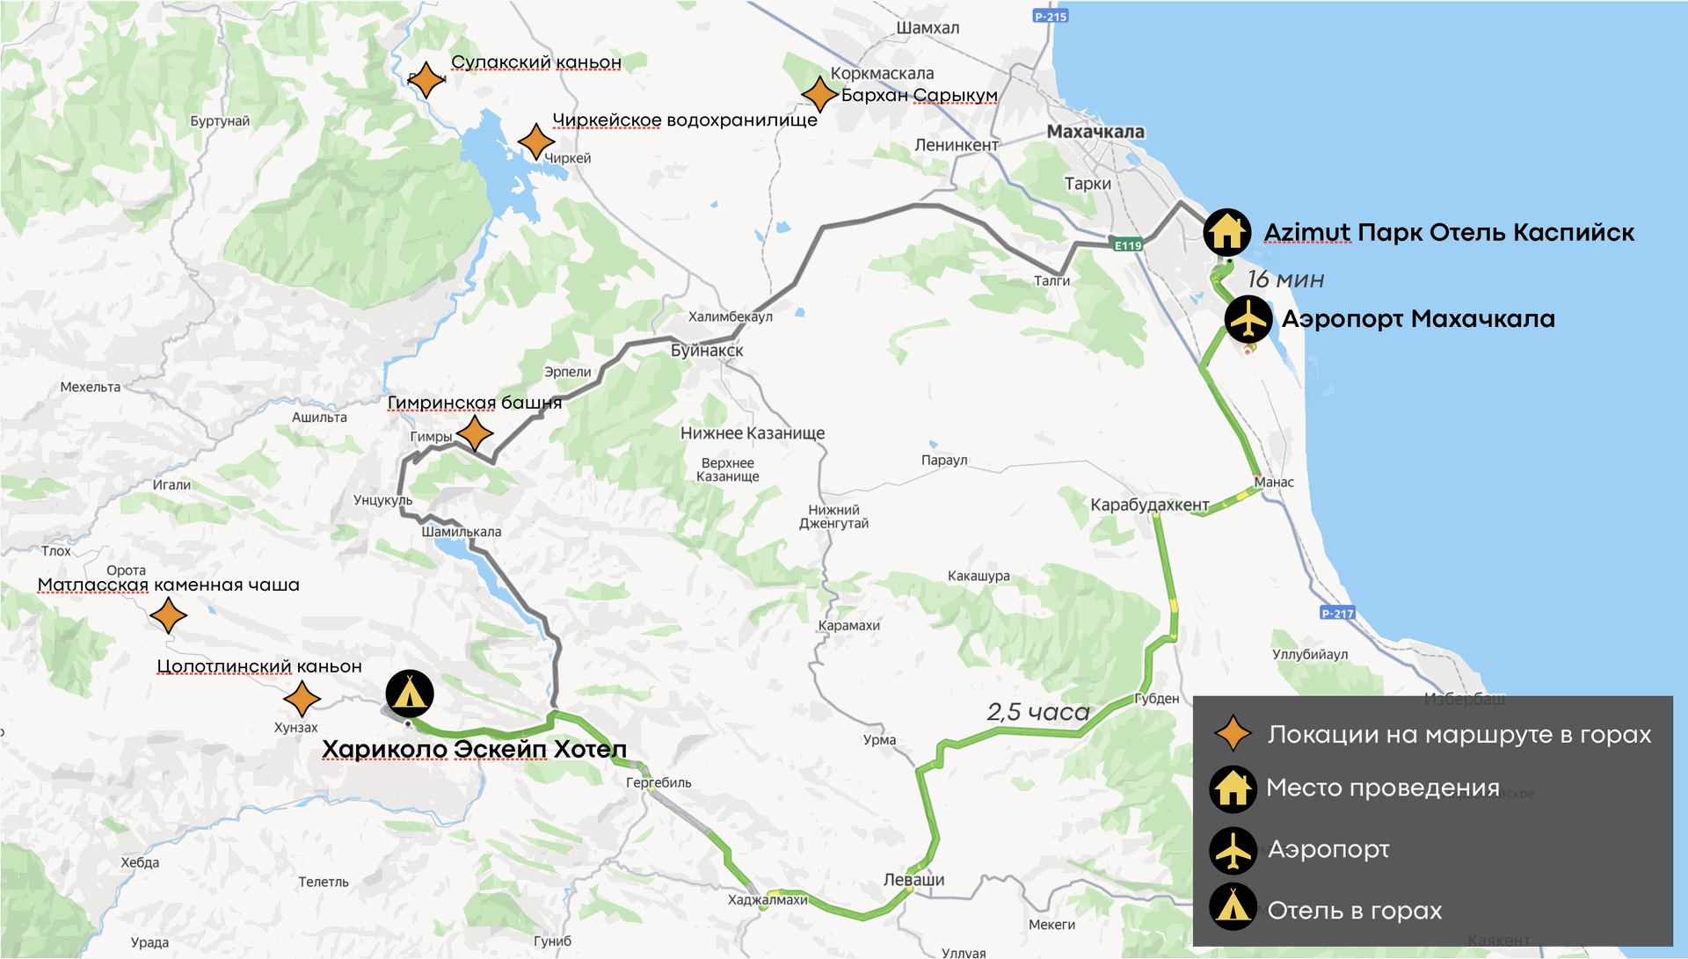Click the Хариколо hotel tent icon on map
This screenshot has width=1688, height=959.
(409, 694)
